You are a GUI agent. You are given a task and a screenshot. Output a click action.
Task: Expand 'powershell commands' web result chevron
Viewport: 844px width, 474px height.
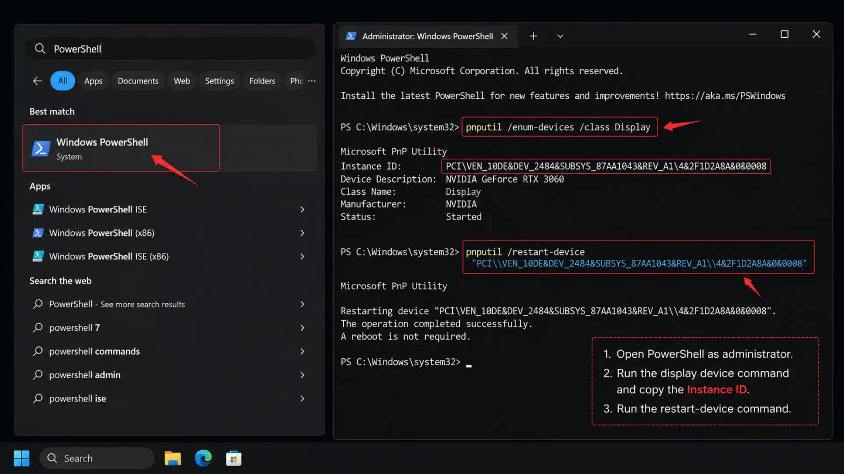click(x=302, y=351)
